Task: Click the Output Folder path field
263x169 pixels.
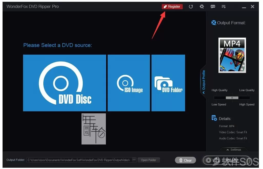Action: point(79,160)
